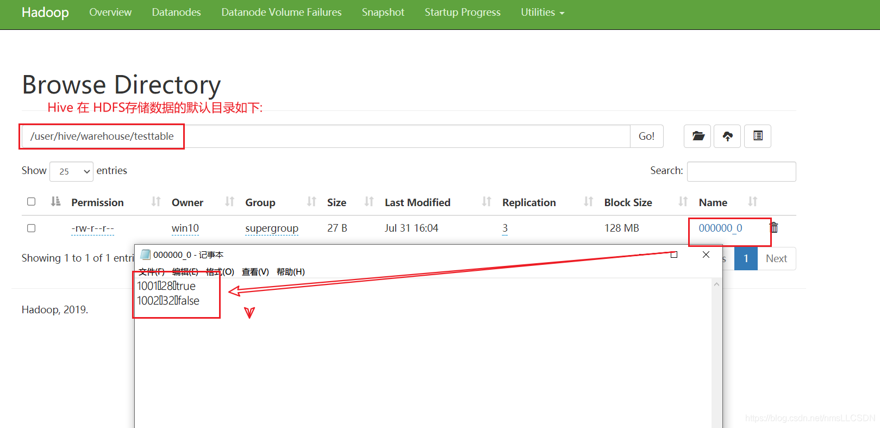The image size is (880, 428).
Task: Switch to the Snapshot page
Action: pyautogui.click(x=383, y=12)
